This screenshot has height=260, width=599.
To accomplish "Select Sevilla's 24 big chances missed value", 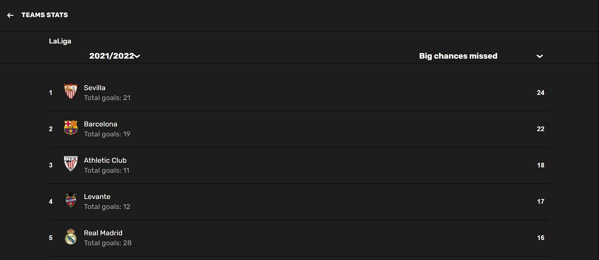I will (x=541, y=93).
